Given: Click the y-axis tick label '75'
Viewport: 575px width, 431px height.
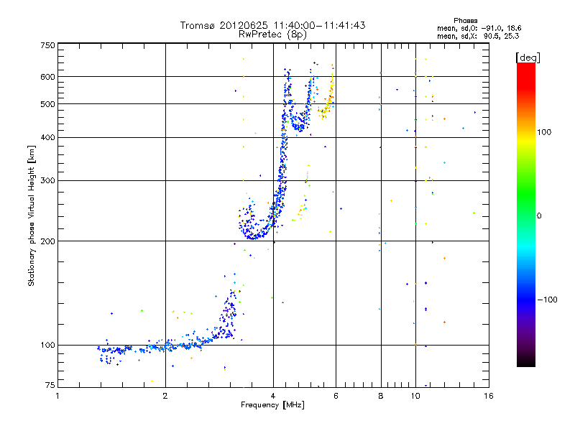Looking at the screenshot, I should coord(50,385).
